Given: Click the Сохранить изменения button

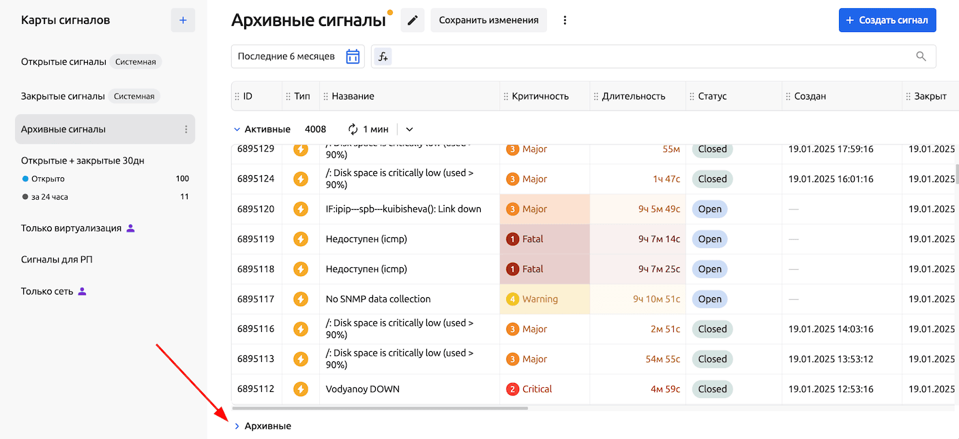Looking at the screenshot, I should (488, 20).
